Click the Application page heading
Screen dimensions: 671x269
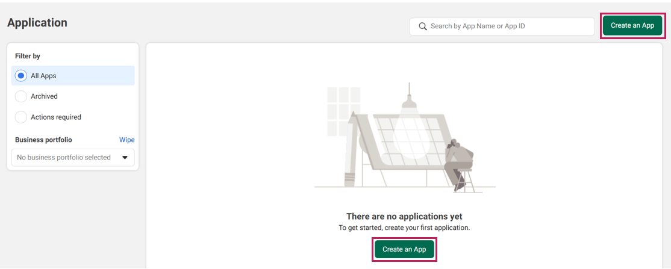pyautogui.click(x=37, y=23)
